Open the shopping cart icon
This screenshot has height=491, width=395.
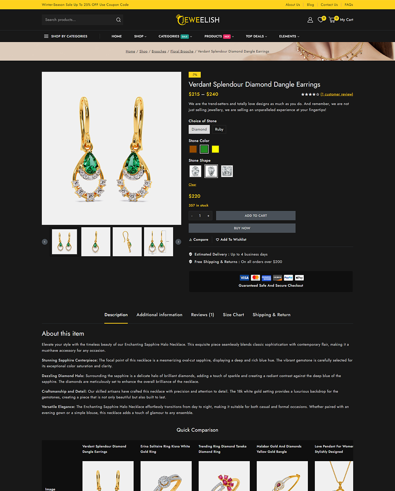pyautogui.click(x=332, y=20)
